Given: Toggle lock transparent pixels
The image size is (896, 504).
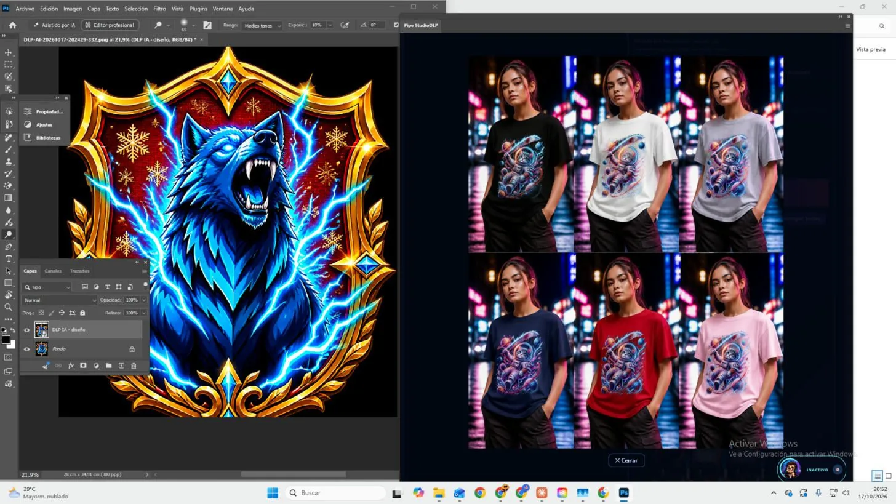Looking at the screenshot, I should click(41, 313).
